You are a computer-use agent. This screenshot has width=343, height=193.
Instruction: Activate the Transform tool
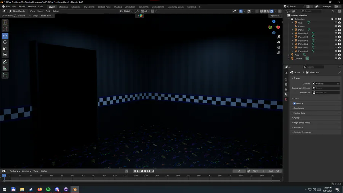[5, 55]
